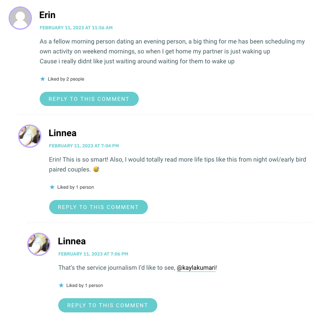Click the Linnea name above the 7:06 PM timestamp
The image size is (322, 318).
pyautogui.click(x=72, y=241)
